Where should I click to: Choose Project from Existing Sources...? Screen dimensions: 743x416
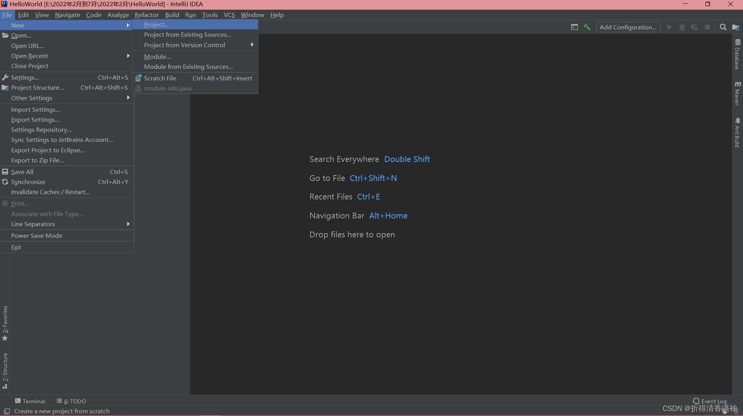click(195, 34)
